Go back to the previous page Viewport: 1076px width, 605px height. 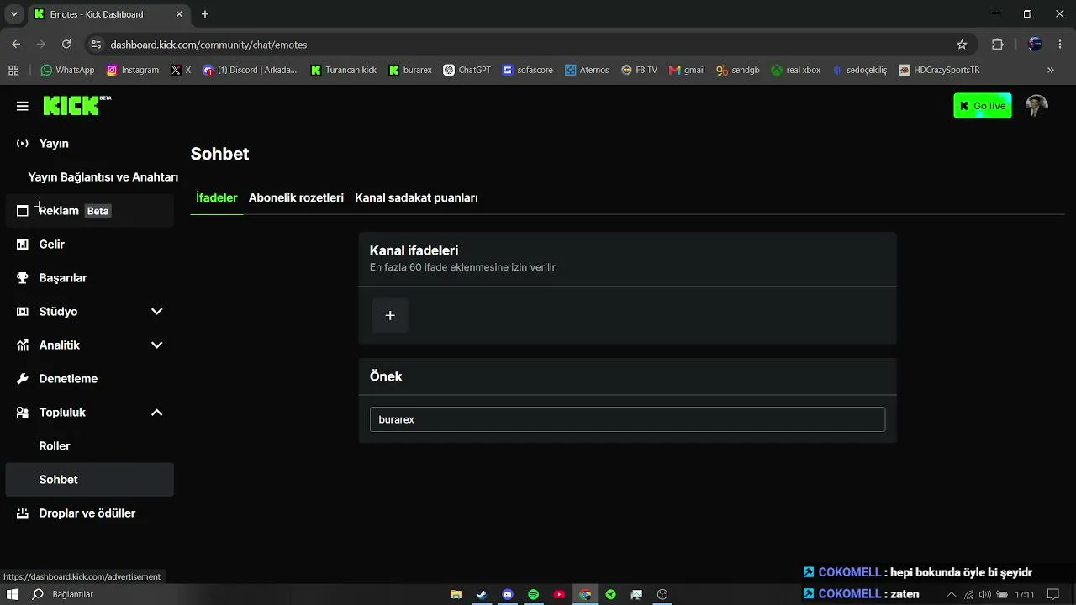click(16, 45)
